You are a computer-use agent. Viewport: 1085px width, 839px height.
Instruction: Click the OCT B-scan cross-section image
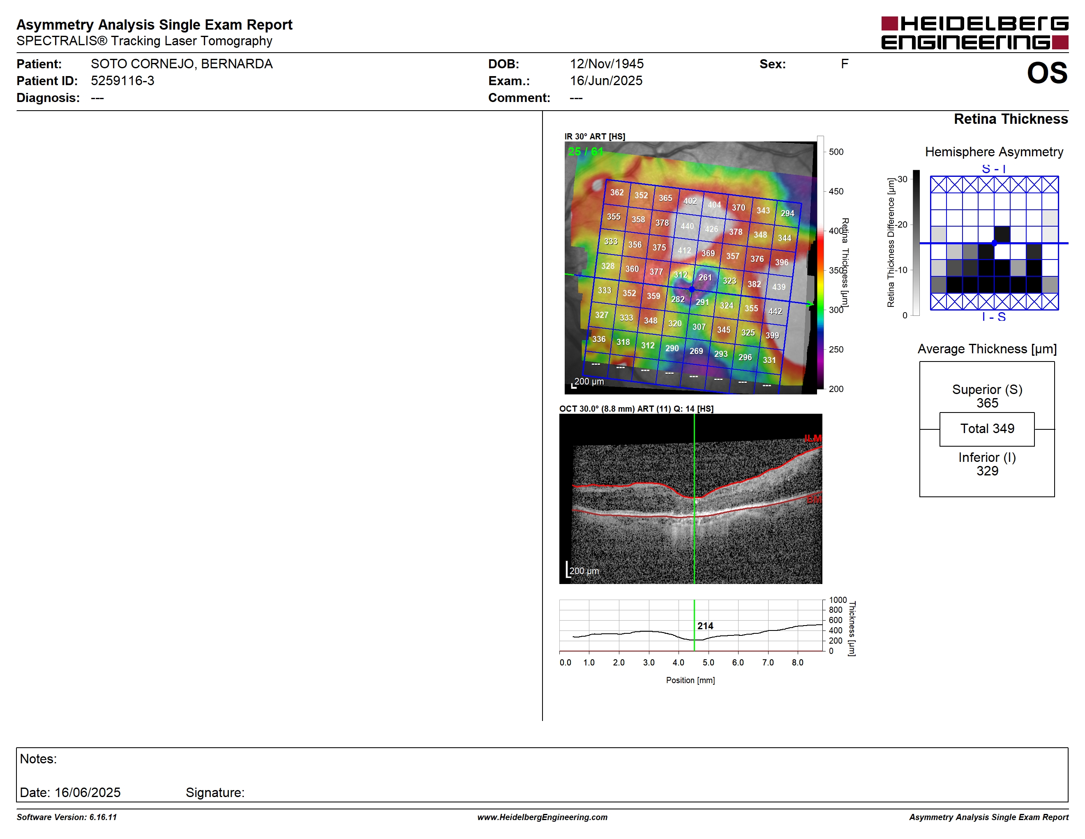(x=690, y=498)
